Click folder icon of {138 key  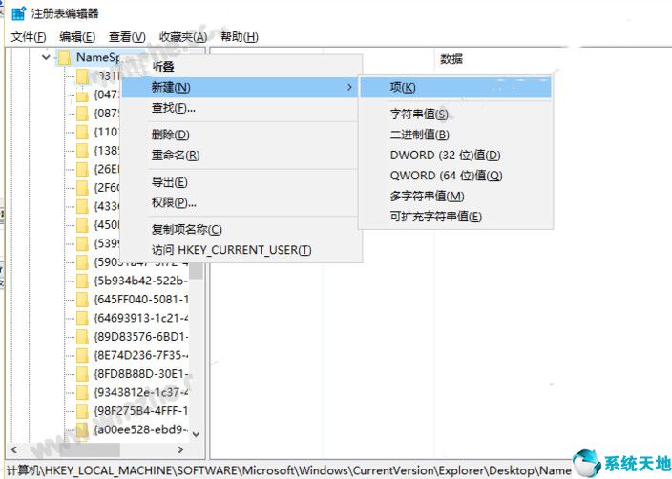82,151
